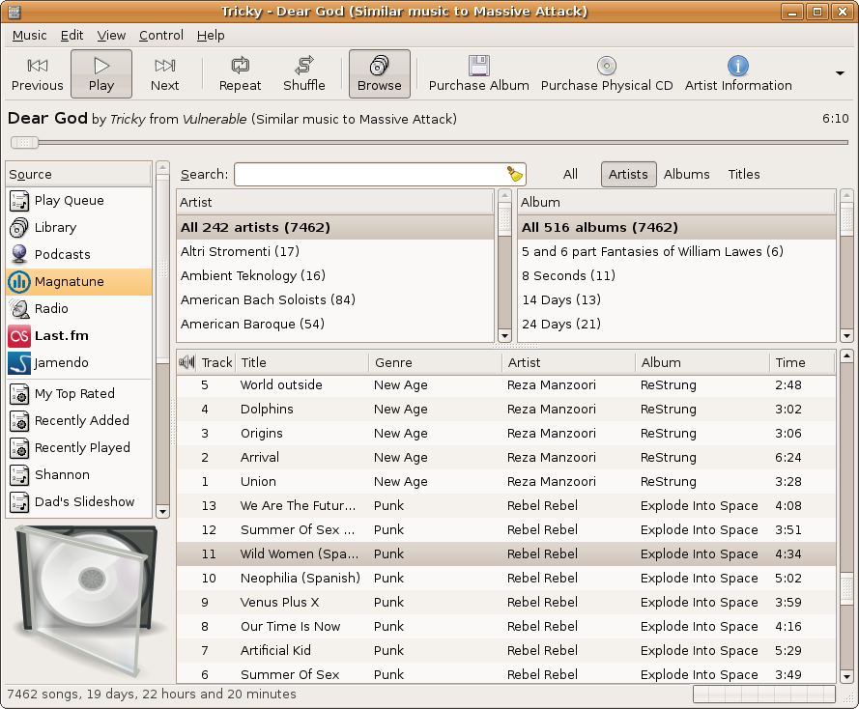This screenshot has width=859, height=709.
Task: Expand the toolbar overflow arrow
Action: (840, 73)
